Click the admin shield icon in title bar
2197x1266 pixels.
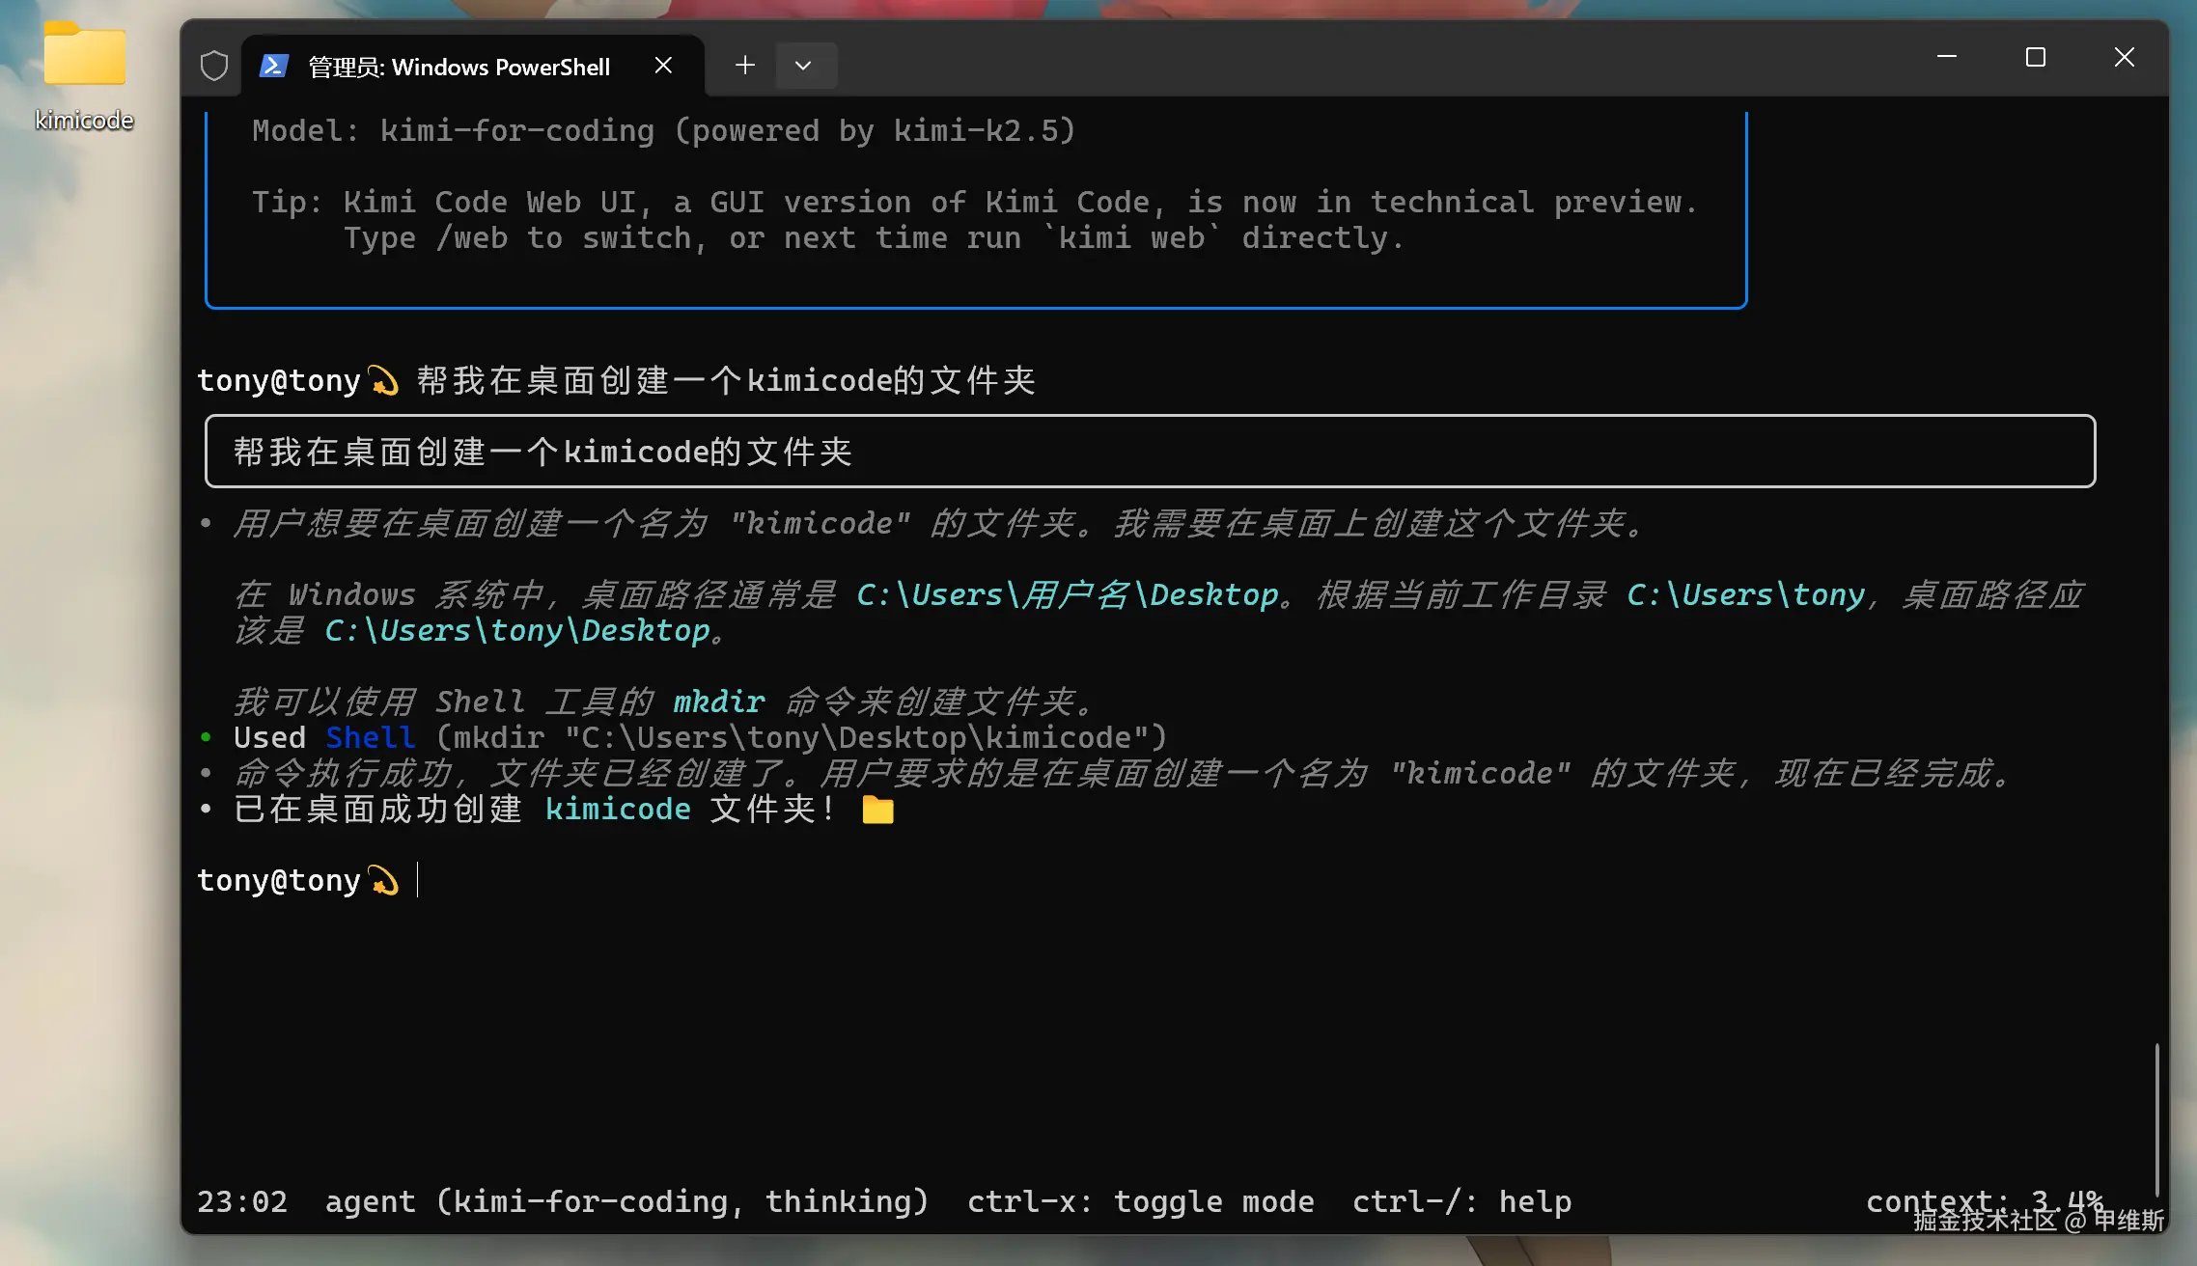click(x=213, y=66)
